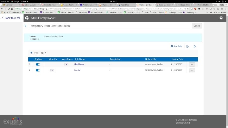Click the Description column header
Screen dimensions: 228x128
(115, 59)
